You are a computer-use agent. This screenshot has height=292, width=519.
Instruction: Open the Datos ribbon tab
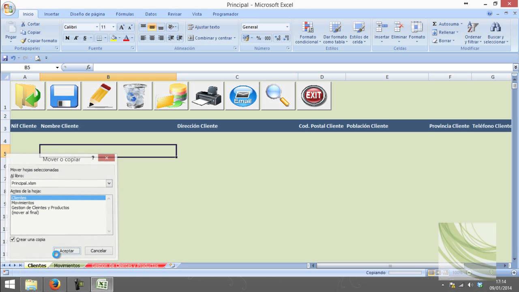tap(151, 14)
